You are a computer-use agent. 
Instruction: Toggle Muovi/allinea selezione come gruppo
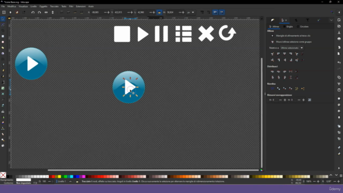click(x=273, y=42)
